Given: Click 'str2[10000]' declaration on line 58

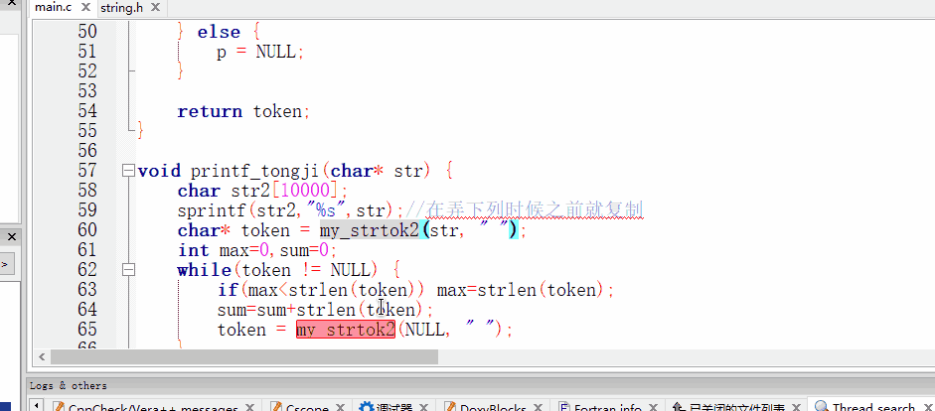Looking at the screenshot, I should (x=288, y=192).
